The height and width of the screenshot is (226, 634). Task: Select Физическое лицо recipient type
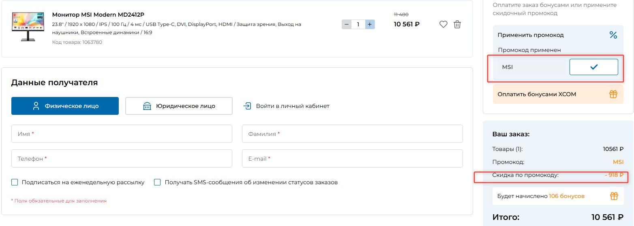click(65, 106)
